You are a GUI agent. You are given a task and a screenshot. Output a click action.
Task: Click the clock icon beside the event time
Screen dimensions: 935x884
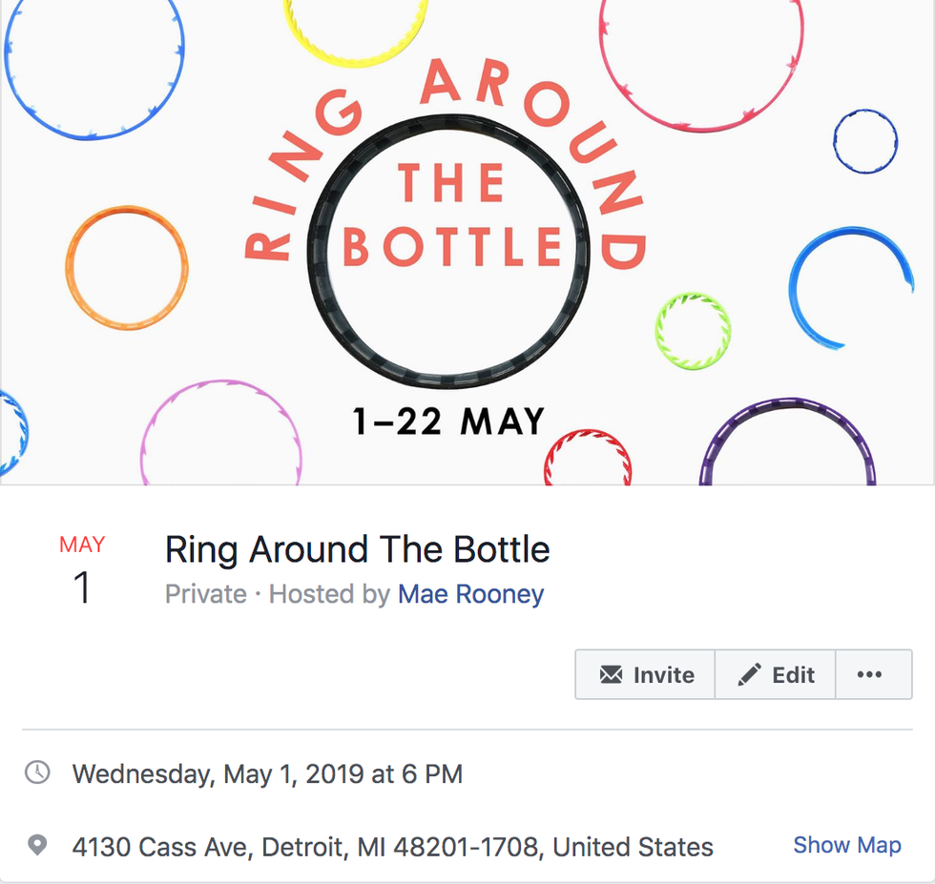pos(35,774)
